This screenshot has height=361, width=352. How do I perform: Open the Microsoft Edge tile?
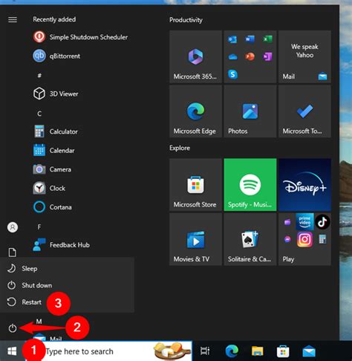pos(195,111)
